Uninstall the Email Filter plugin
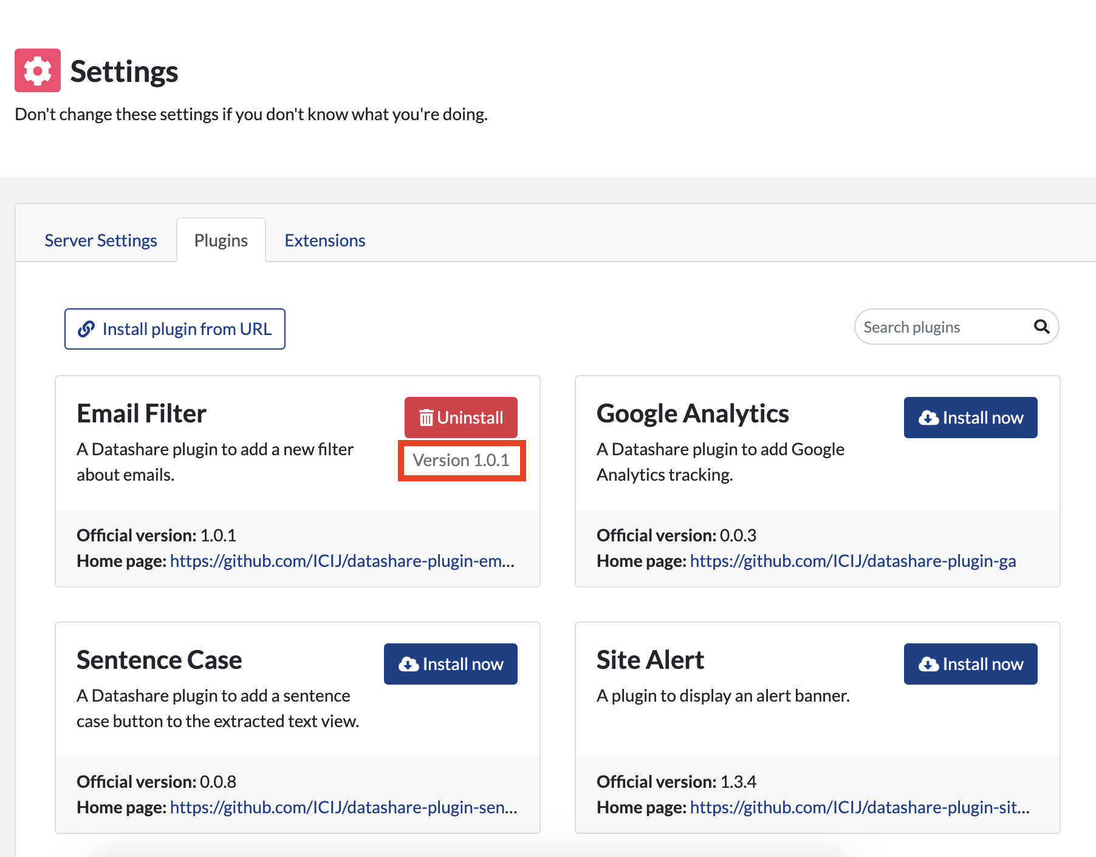The width and height of the screenshot is (1096, 857). tap(461, 418)
